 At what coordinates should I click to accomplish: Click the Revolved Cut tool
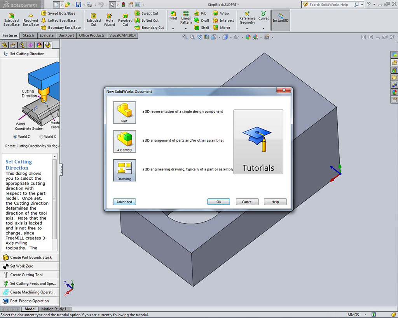pyautogui.click(x=125, y=20)
